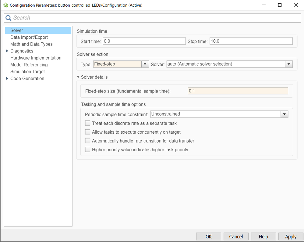Collapse the Solver details section
Screen dimensions: 304x242
(x=78, y=77)
